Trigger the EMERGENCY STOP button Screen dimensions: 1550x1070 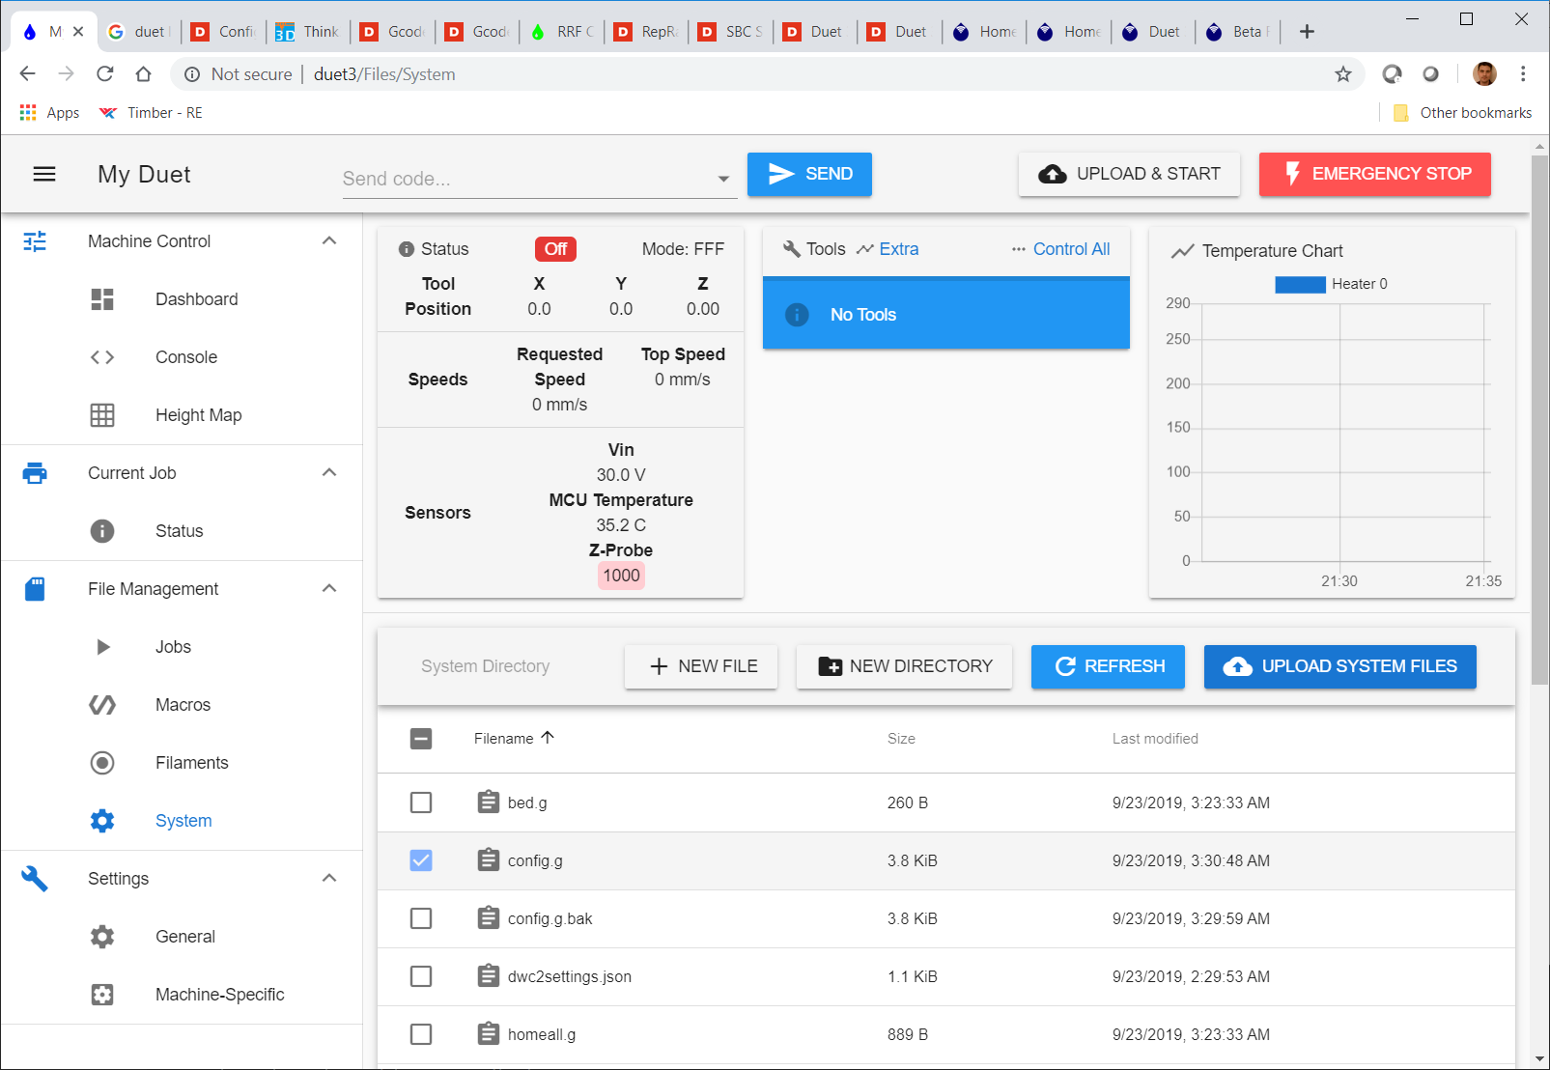point(1375,174)
